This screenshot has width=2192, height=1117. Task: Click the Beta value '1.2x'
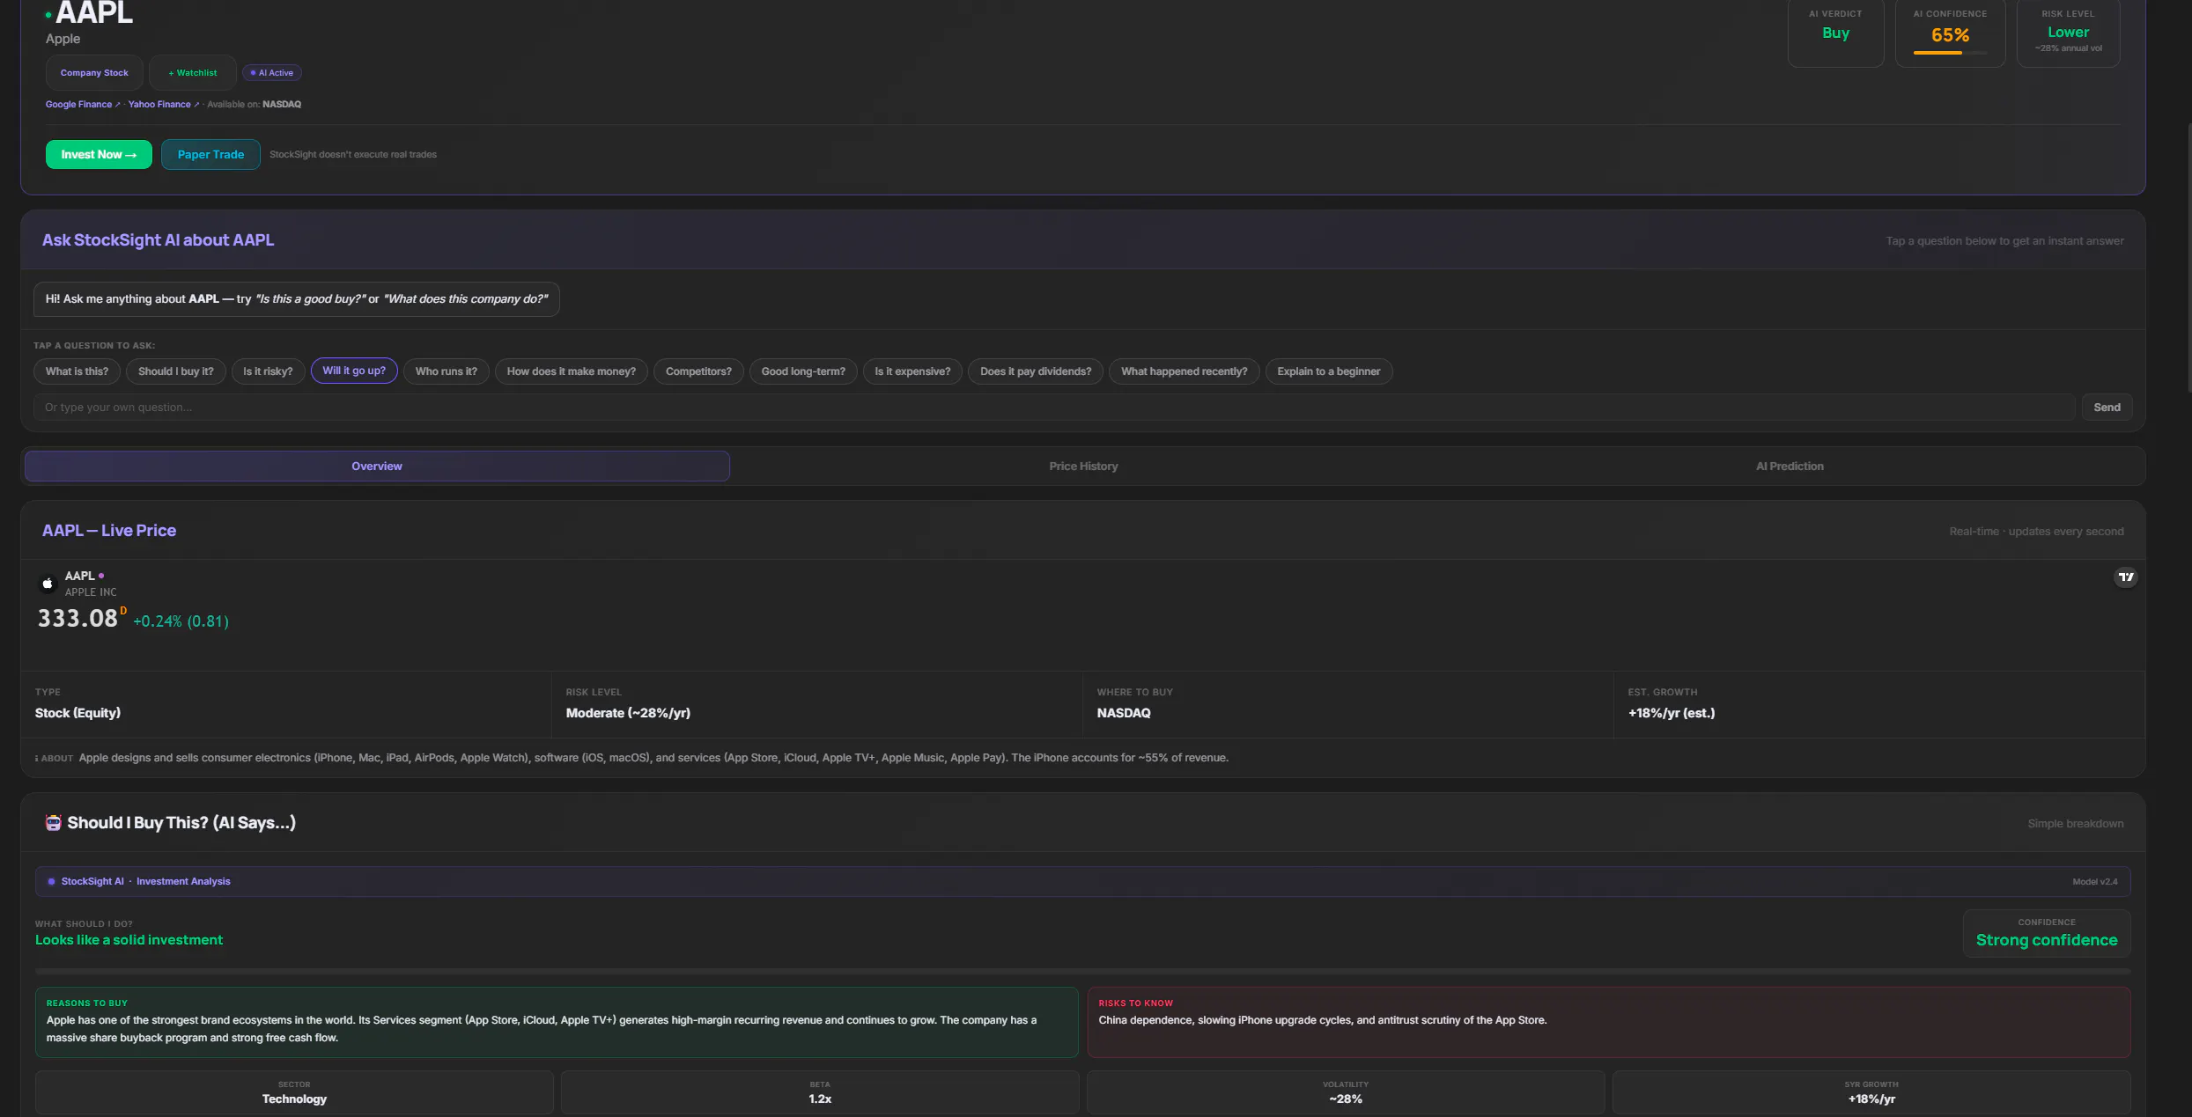[x=820, y=1099]
